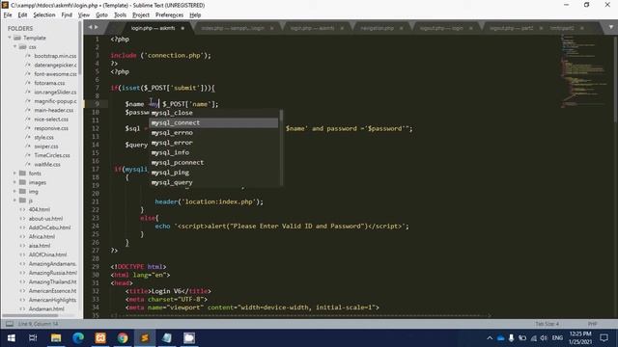The width and height of the screenshot is (618, 347).
Task: Select mysql_connect from autocomplete list
Action: click(214, 122)
